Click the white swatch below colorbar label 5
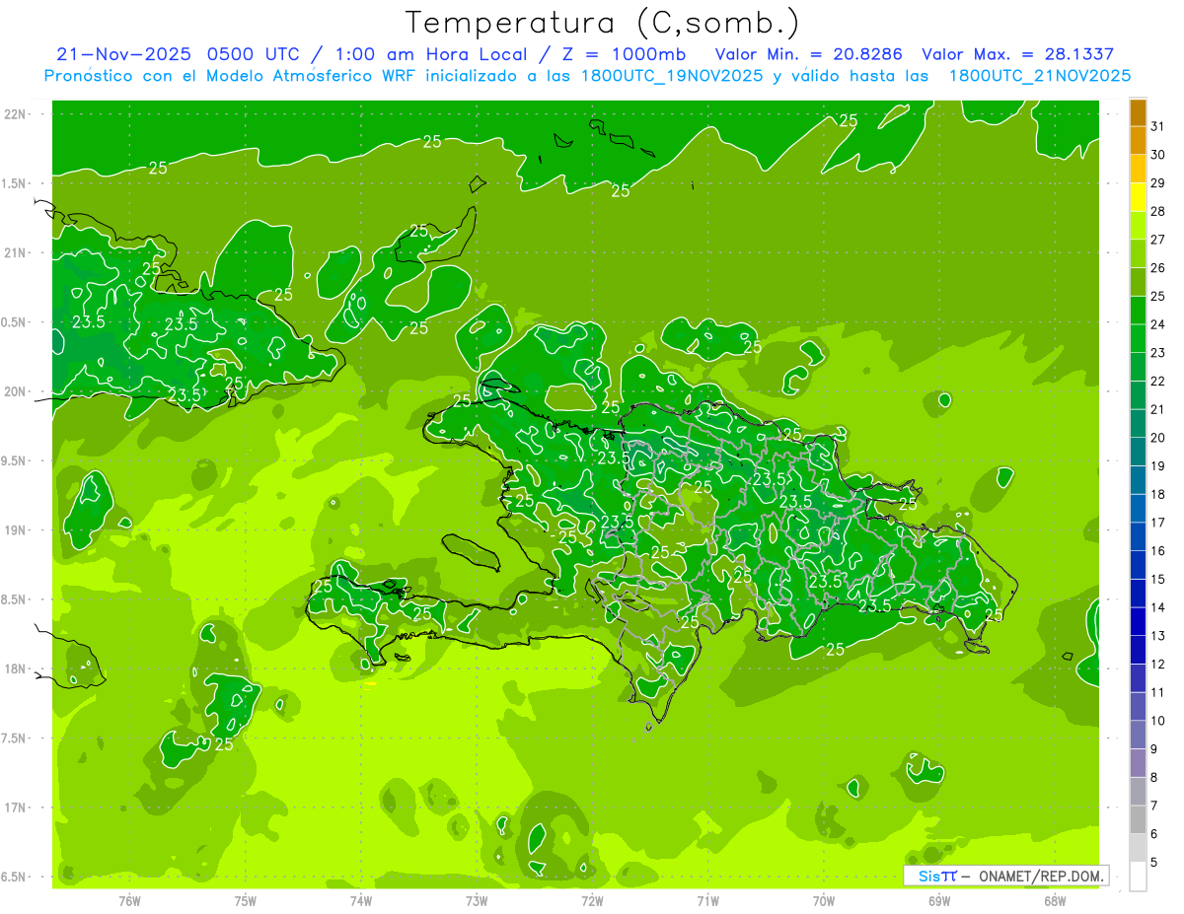This screenshot has height=914, width=1184. pyautogui.click(x=1138, y=877)
